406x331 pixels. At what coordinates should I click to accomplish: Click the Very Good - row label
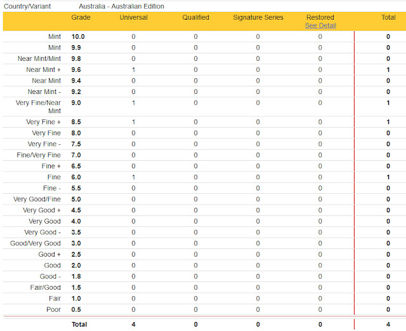pyautogui.click(x=43, y=232)
